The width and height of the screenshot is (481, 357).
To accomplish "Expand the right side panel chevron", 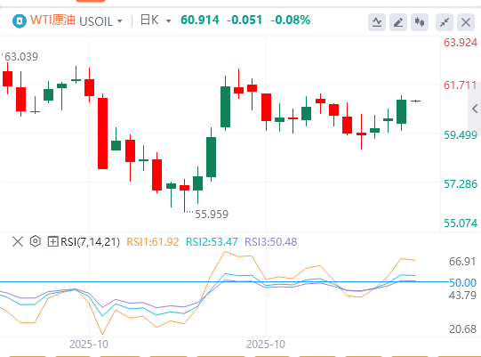I will [x=475, y=109].
